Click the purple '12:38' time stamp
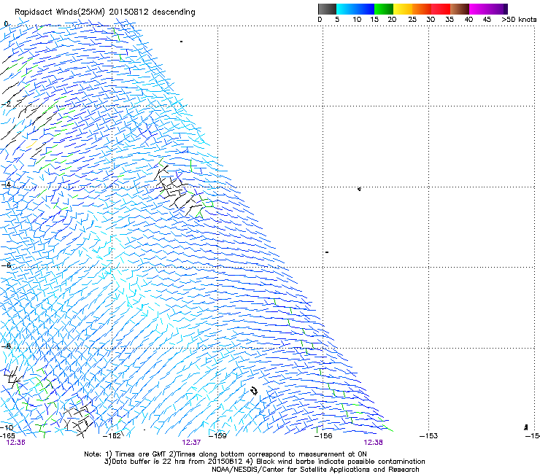540x474 pixels. [x=373, y=443]
